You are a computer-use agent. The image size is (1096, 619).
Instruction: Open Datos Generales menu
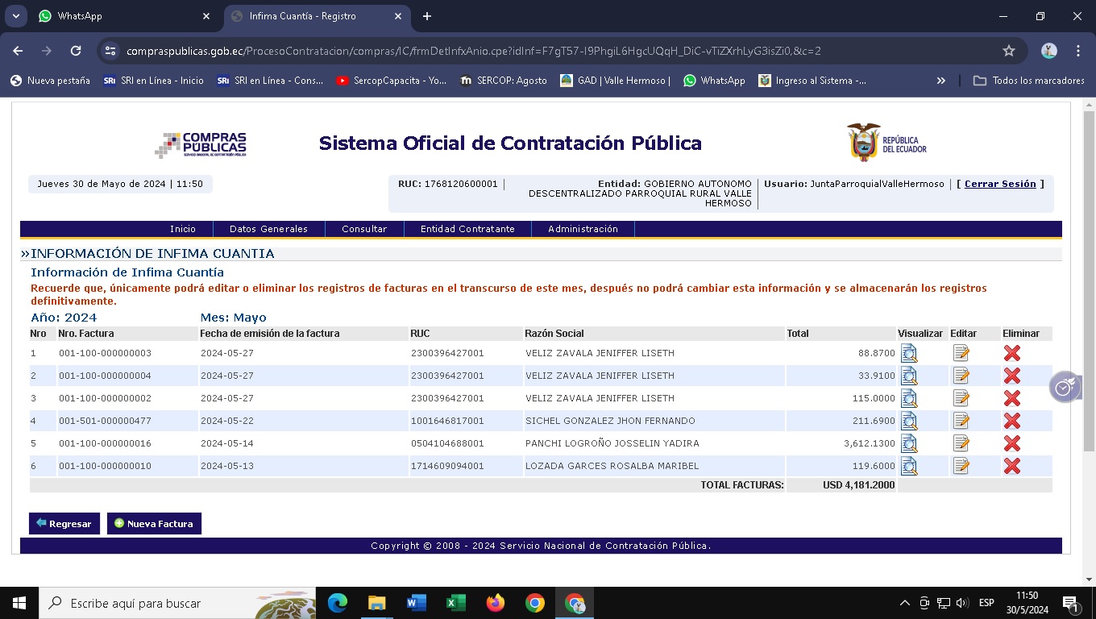[x=268, y=229]
